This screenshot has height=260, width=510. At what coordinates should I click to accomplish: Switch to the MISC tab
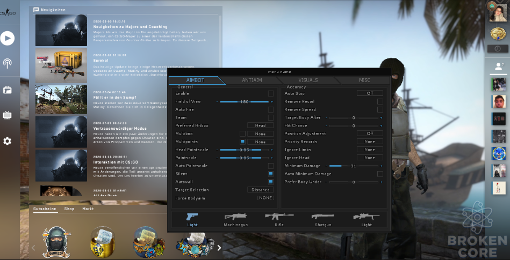[364, 80]
